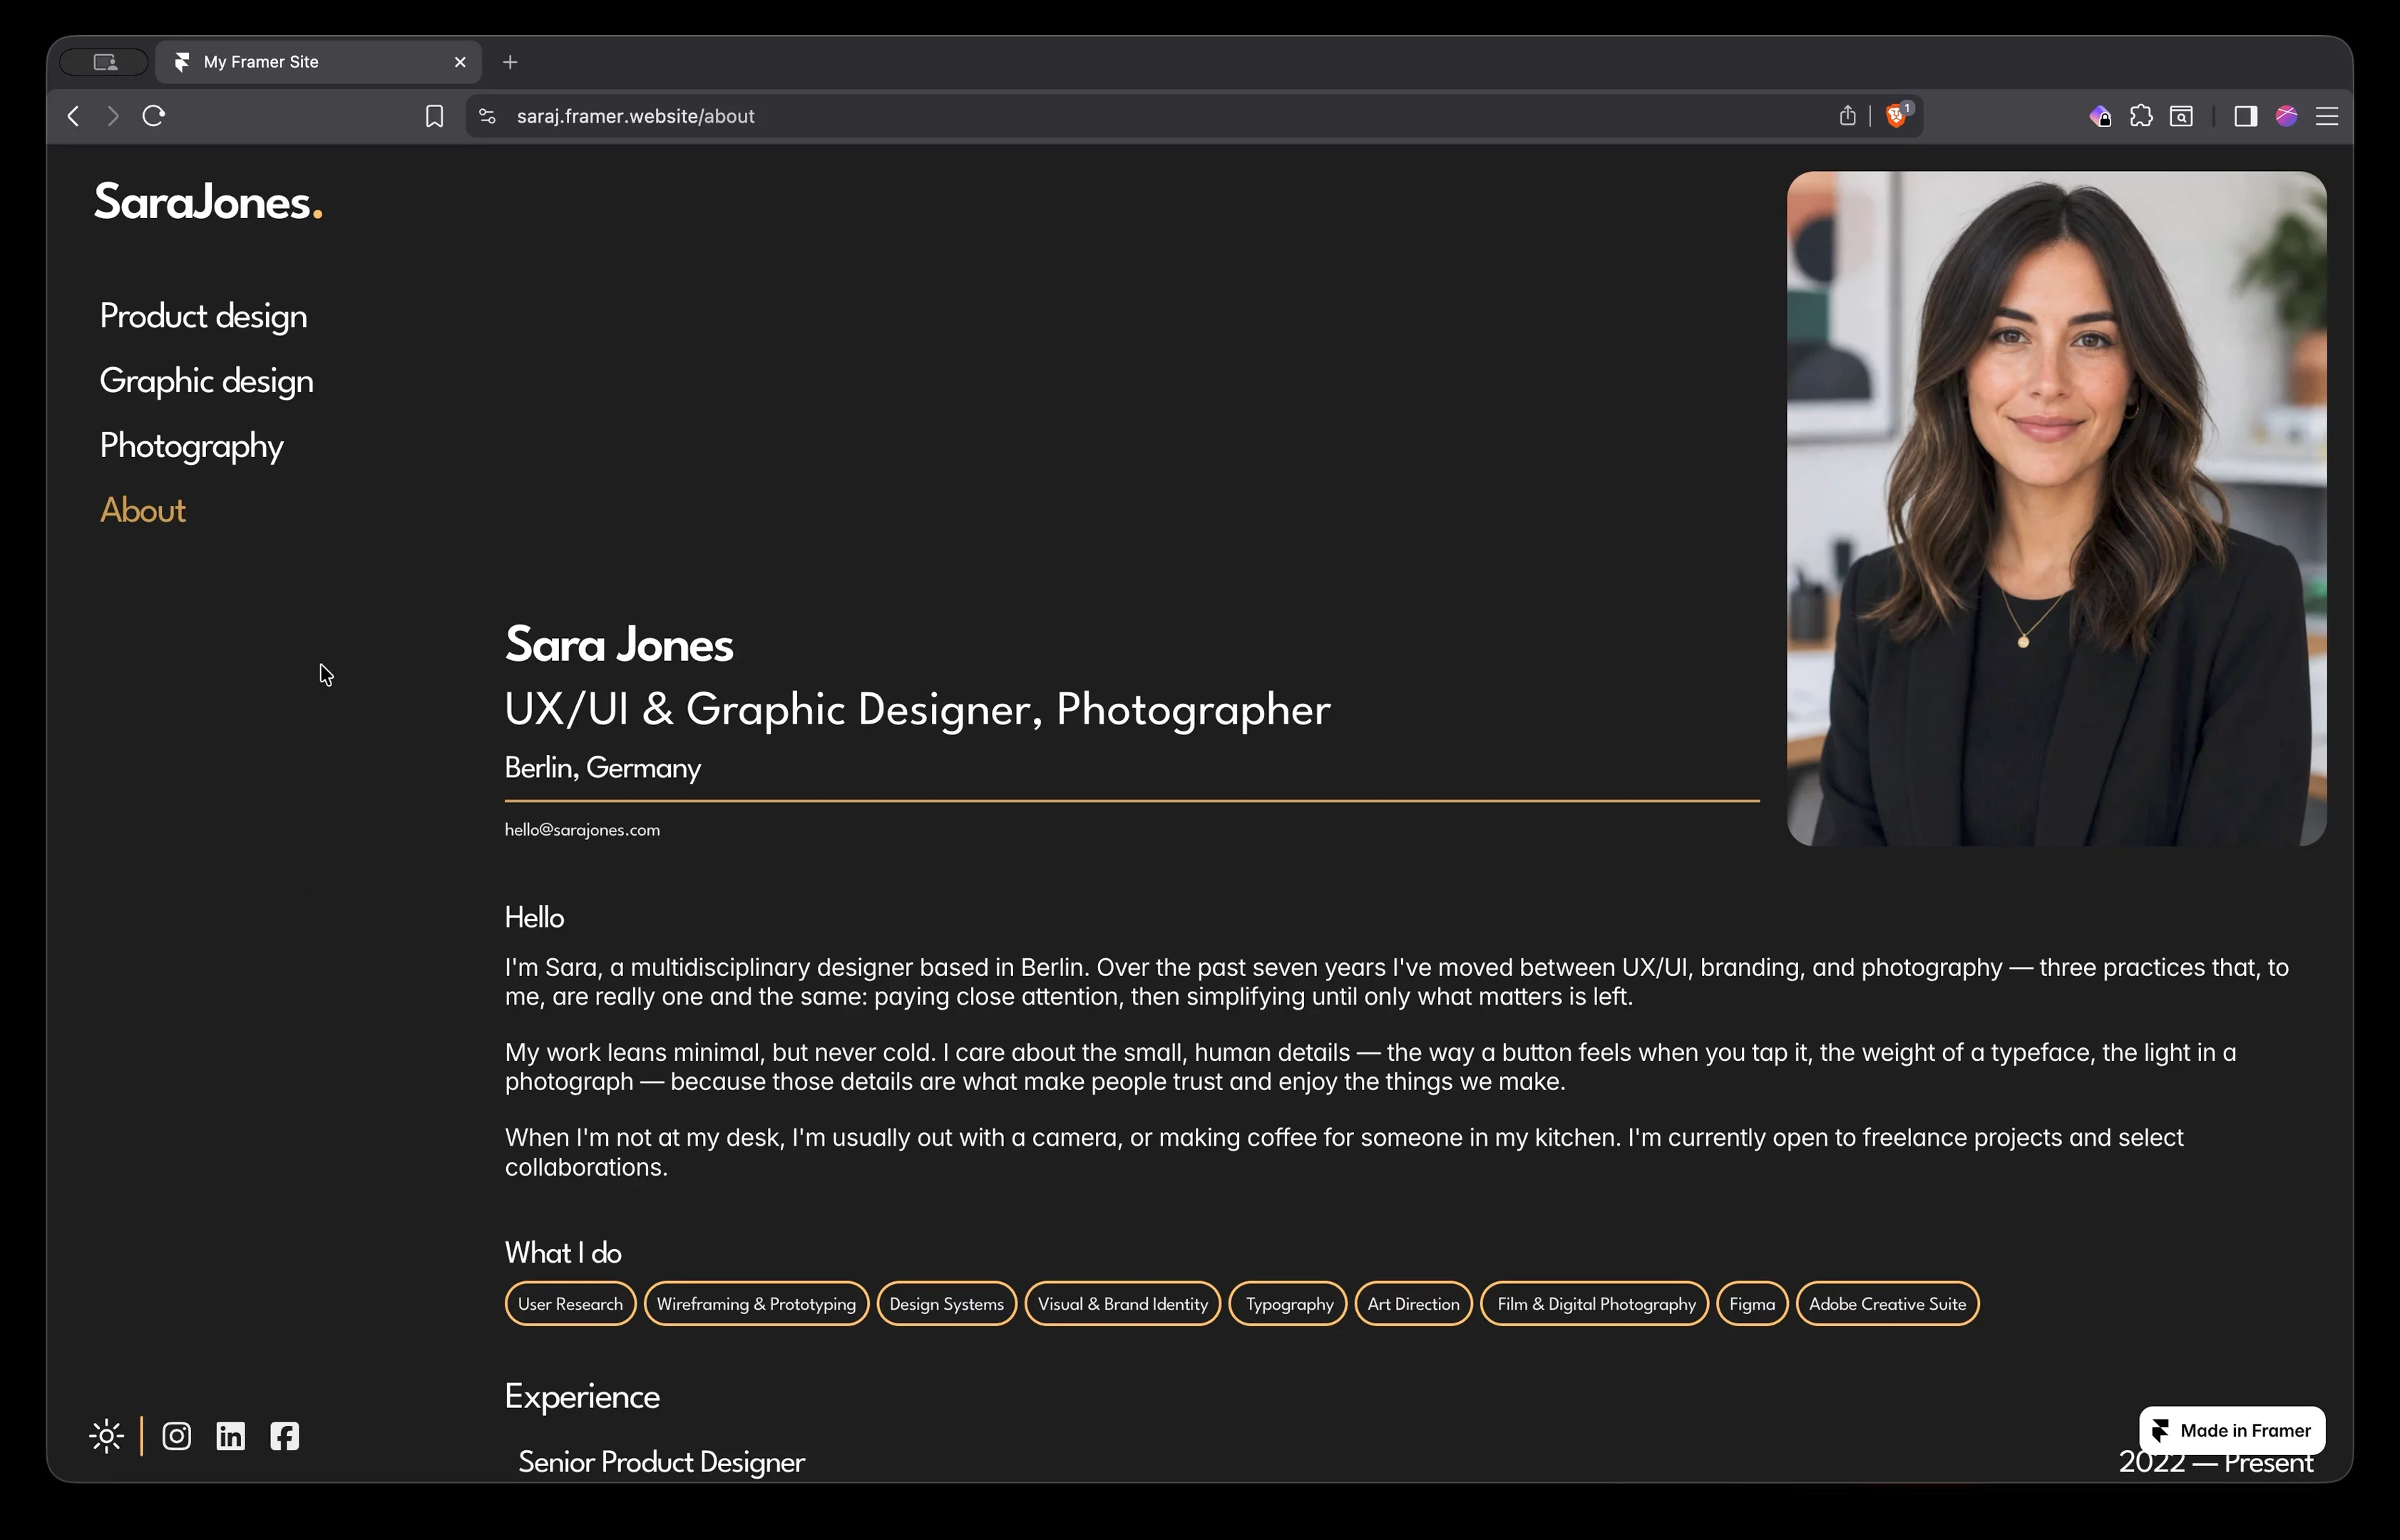Screen dimensions: 2400x1540
Task: Bookmark this page
Action: (x=434, y=116)
